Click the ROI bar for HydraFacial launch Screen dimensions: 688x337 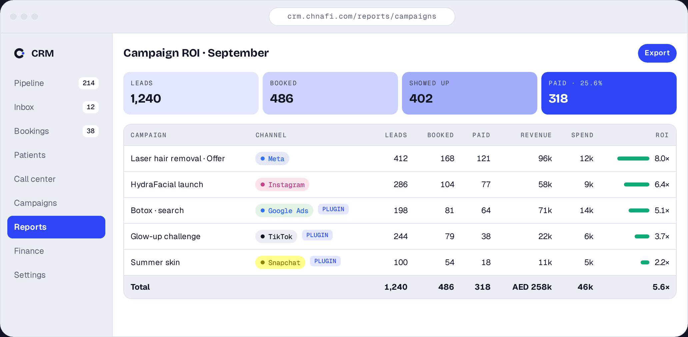(x=637, y=184)
